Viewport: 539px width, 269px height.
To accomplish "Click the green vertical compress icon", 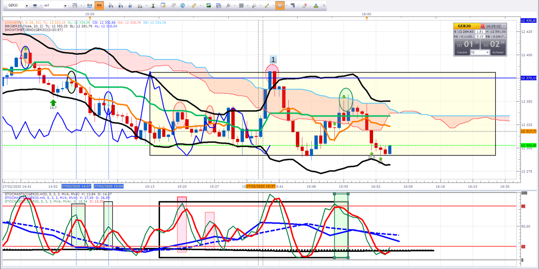I will point(152,5).
